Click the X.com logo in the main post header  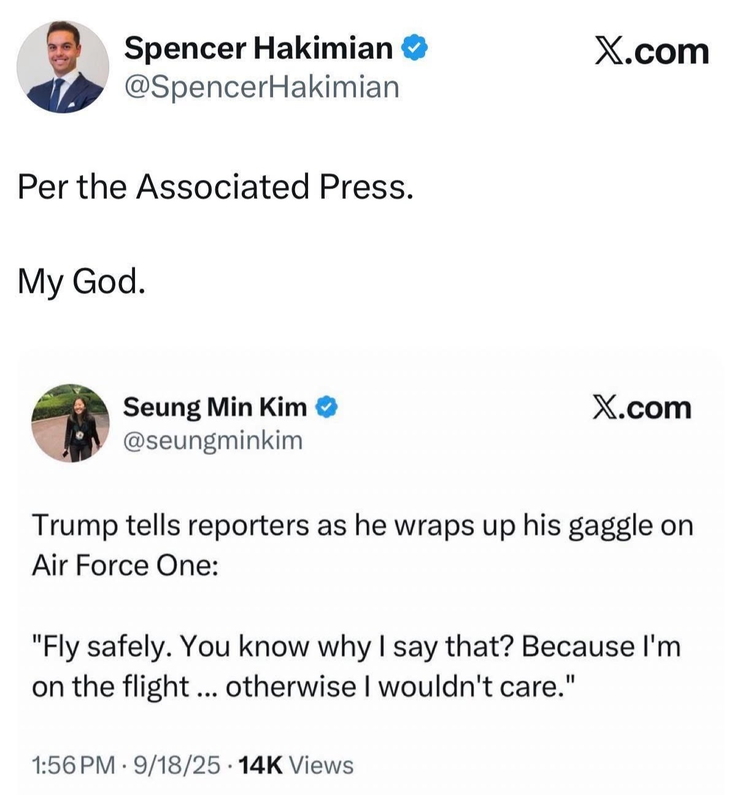(x=651, y=51)
